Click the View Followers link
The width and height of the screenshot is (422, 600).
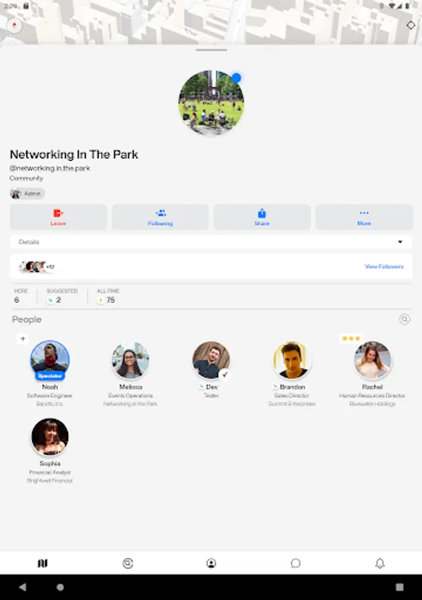pos(384,266)
